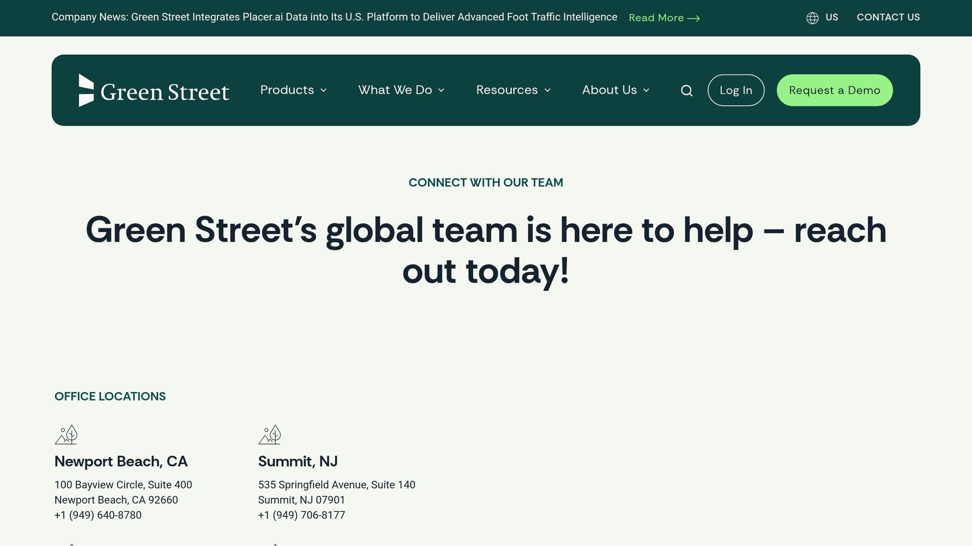Expand the What We Do chevron
The height and width of the screenshot is (546, 972).
coord(441,91)
